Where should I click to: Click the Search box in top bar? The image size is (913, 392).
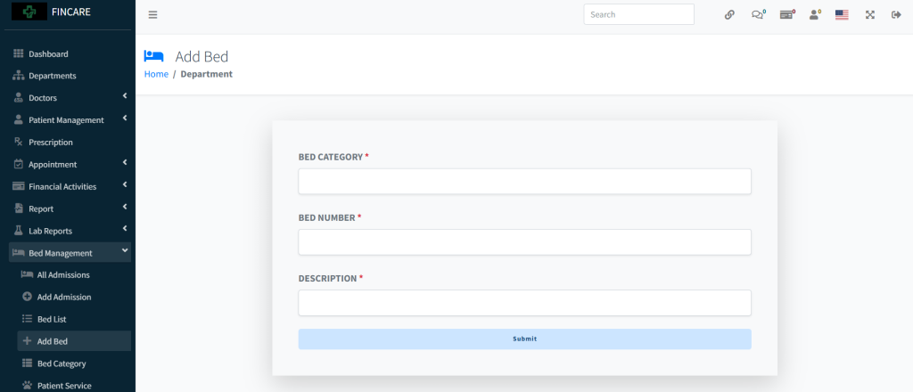(x=638, y=14)
